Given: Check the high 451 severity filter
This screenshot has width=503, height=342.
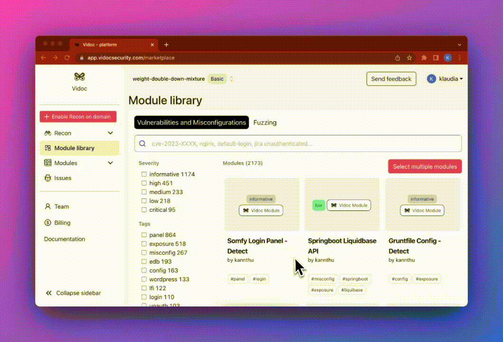Looking at the screenshot, I should (x=144, y=183).
